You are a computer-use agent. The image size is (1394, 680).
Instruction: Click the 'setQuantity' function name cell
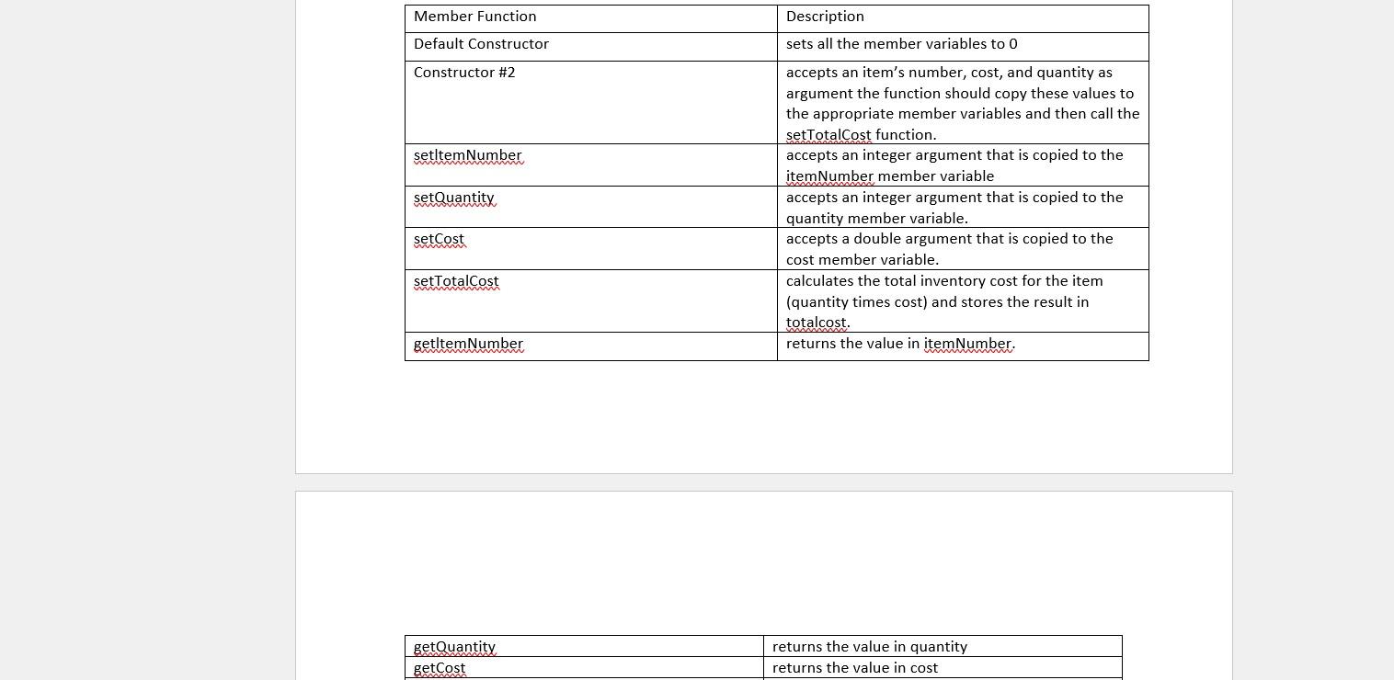pyautogui.click(x=454, y=198)
